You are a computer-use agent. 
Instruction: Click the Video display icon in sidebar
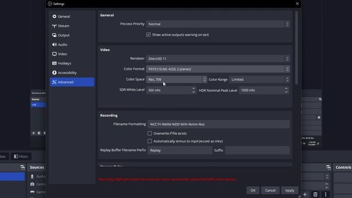[x=54, y=54]
